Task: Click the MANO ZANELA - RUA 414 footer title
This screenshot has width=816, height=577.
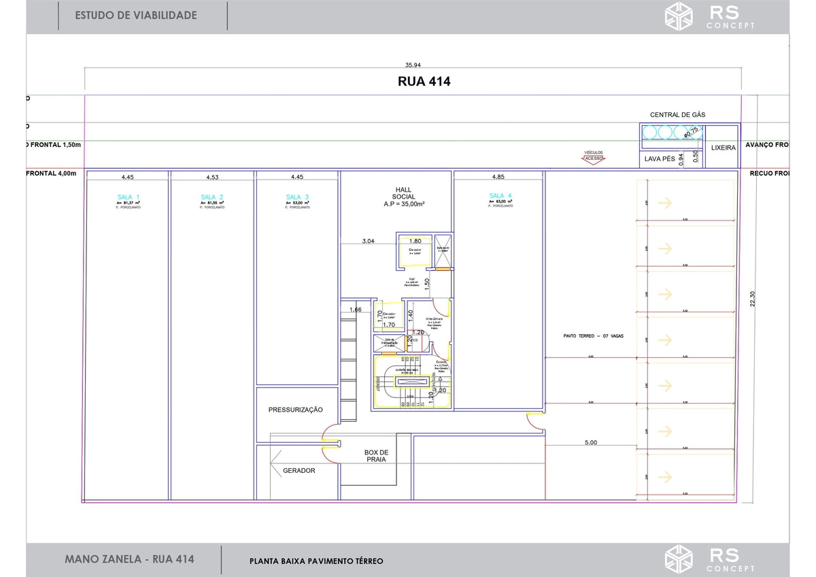Action: click(129, 559)
